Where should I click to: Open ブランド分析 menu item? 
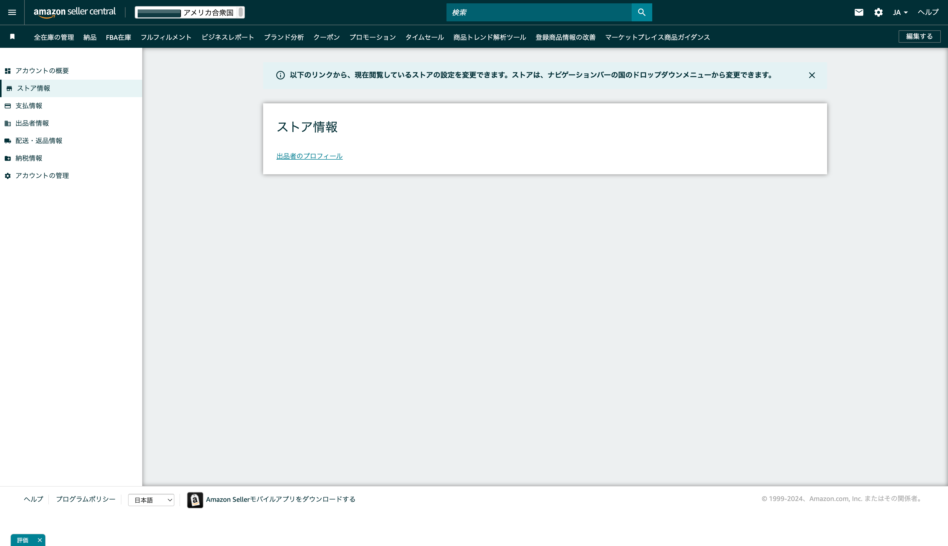tap(284, 37)
